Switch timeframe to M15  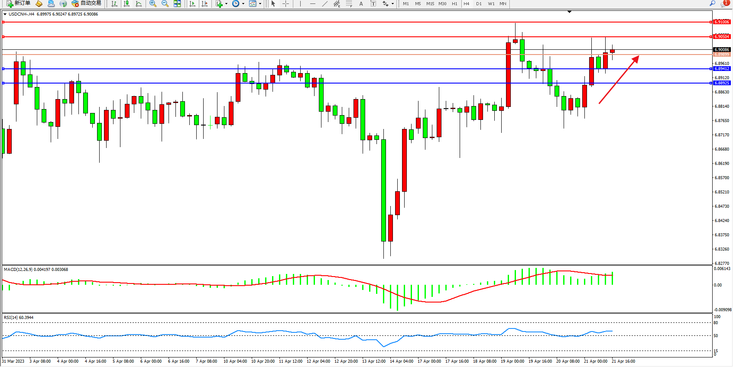click(430, 3)
